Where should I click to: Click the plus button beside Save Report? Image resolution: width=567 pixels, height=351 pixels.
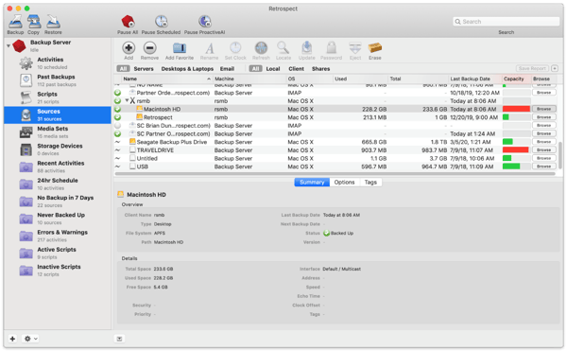click(555, 68)
